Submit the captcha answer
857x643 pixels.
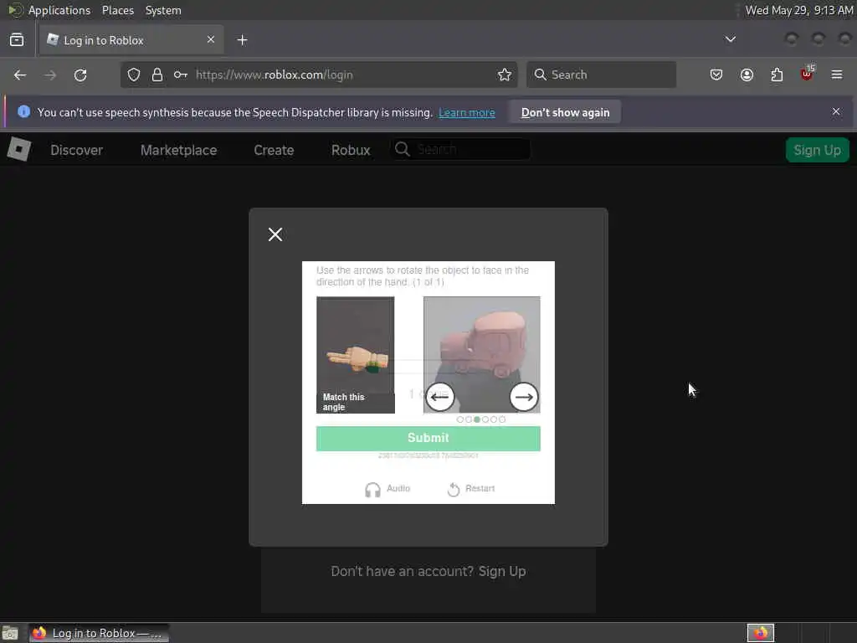pyautogui.click(x=428, y=438)
